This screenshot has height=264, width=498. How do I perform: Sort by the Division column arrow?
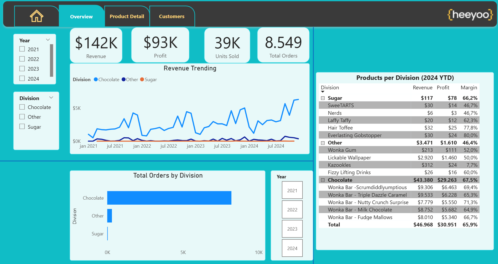(323, 92)
